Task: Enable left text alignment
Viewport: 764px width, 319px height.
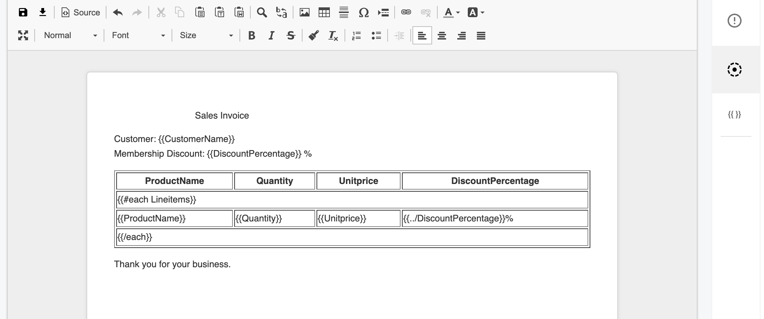Action: coord(422,35)
